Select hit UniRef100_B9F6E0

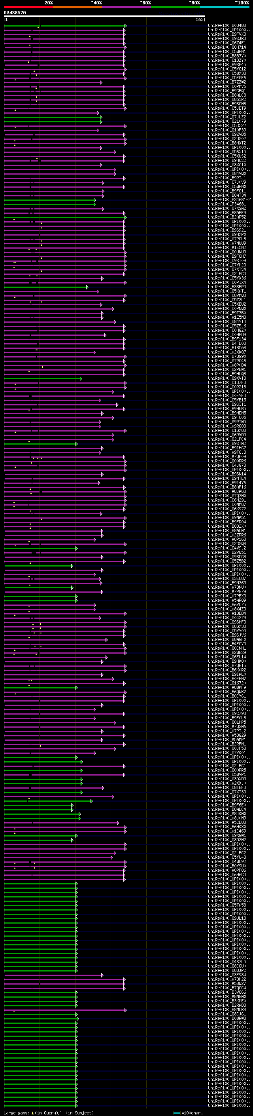click(227, 805)
